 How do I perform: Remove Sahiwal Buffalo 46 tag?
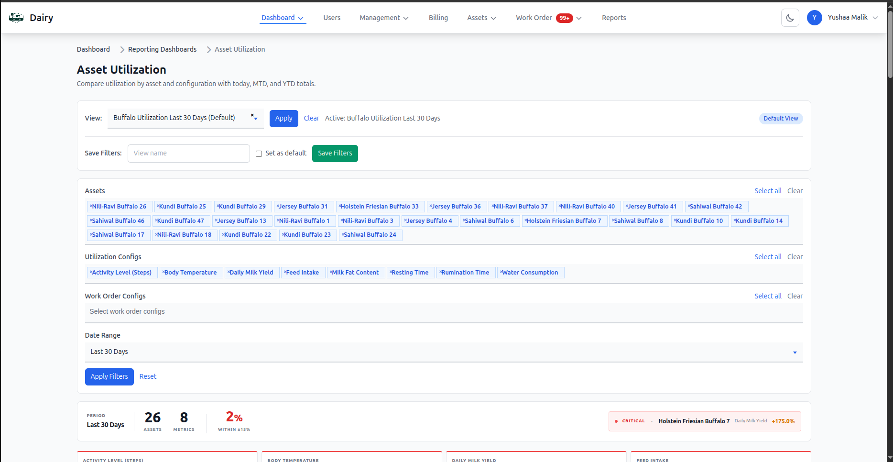91,220
